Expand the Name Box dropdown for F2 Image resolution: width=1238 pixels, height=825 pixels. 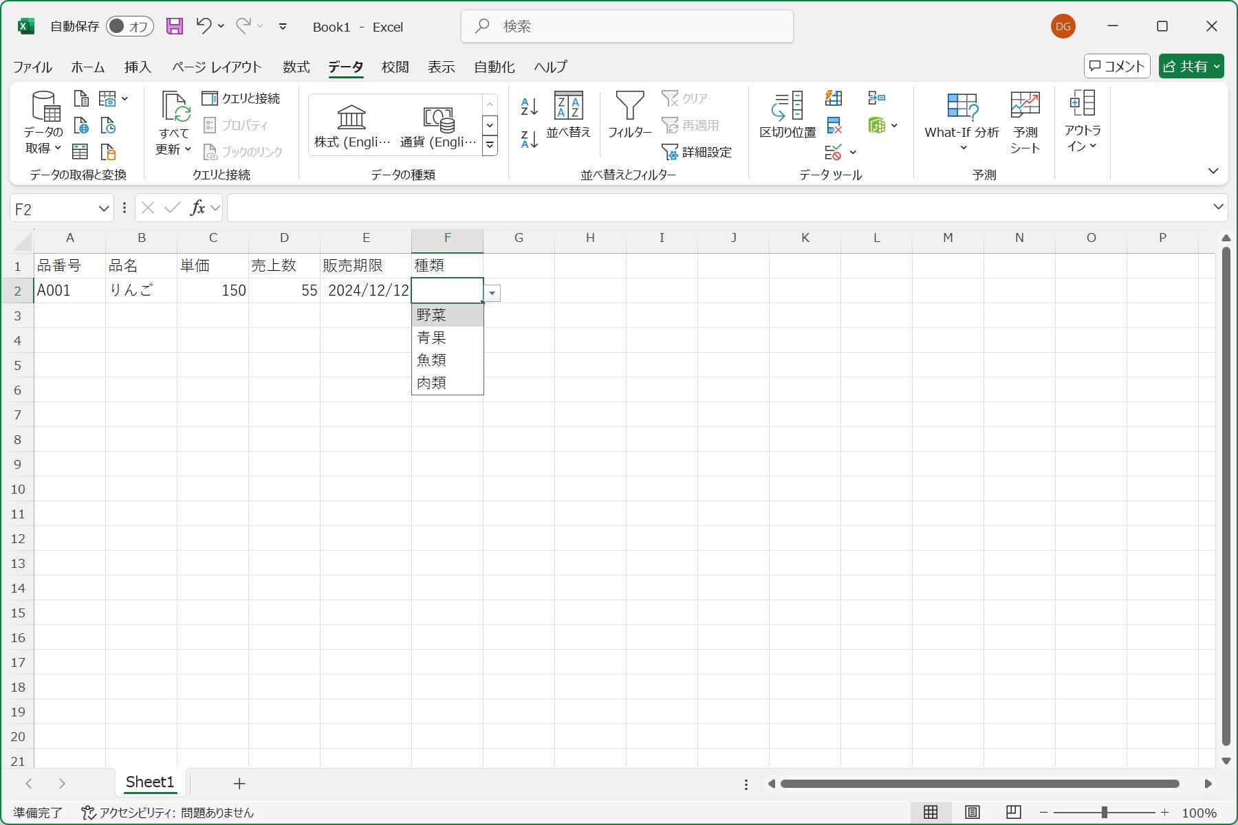[x=104, y=208]
